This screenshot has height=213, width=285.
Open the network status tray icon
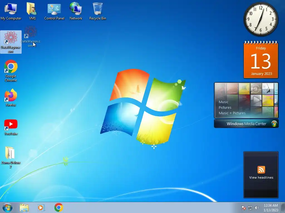pos(250,208)
